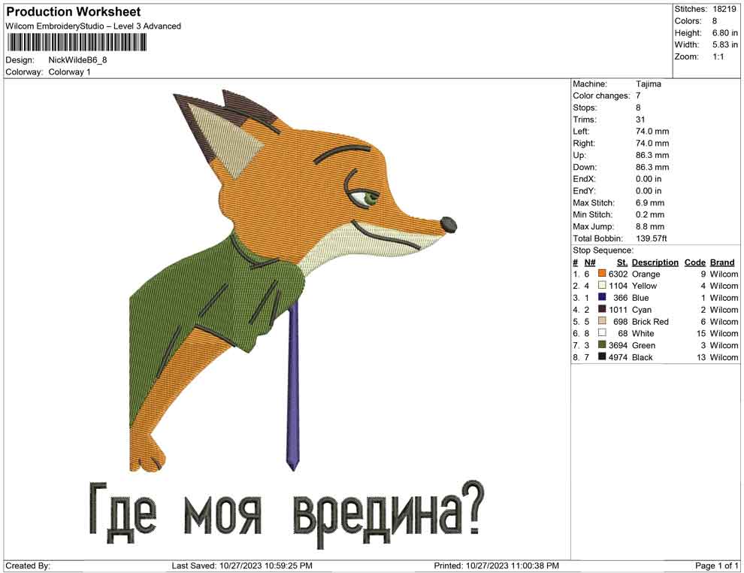
Task: Click the 'Created By:' footer label
Action: [28, 565]
